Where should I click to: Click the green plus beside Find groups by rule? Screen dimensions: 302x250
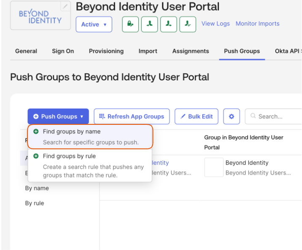pos(36,156)
